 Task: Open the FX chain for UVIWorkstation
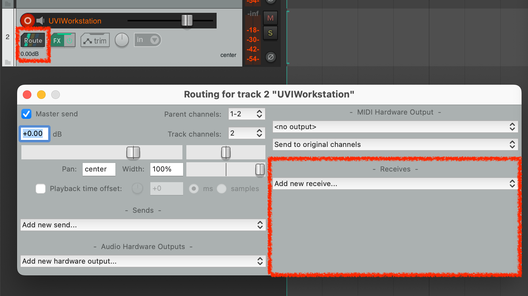click(57, 41)
